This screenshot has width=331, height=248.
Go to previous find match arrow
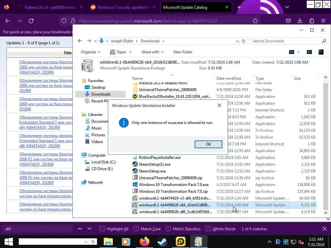(80, 229)
